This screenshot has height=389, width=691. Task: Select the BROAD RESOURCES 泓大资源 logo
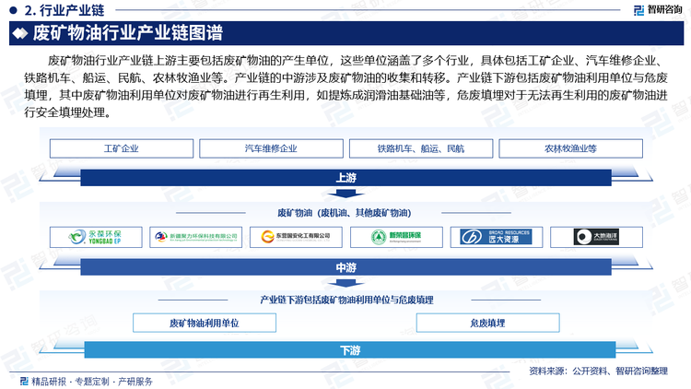[497, 237]
